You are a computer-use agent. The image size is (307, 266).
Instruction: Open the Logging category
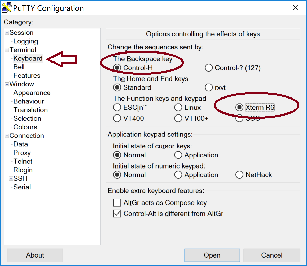[25, 41]
